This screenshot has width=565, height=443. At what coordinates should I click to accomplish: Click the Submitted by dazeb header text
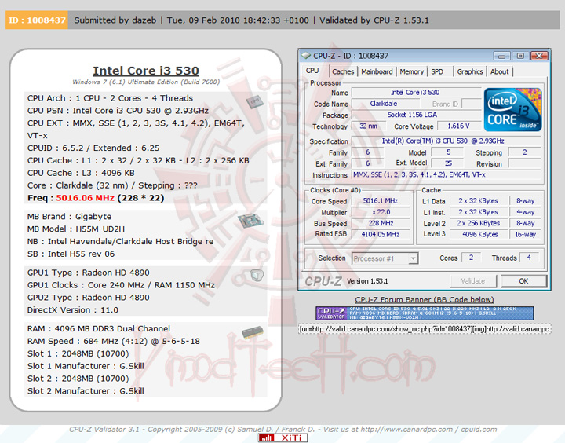(115, 20)
